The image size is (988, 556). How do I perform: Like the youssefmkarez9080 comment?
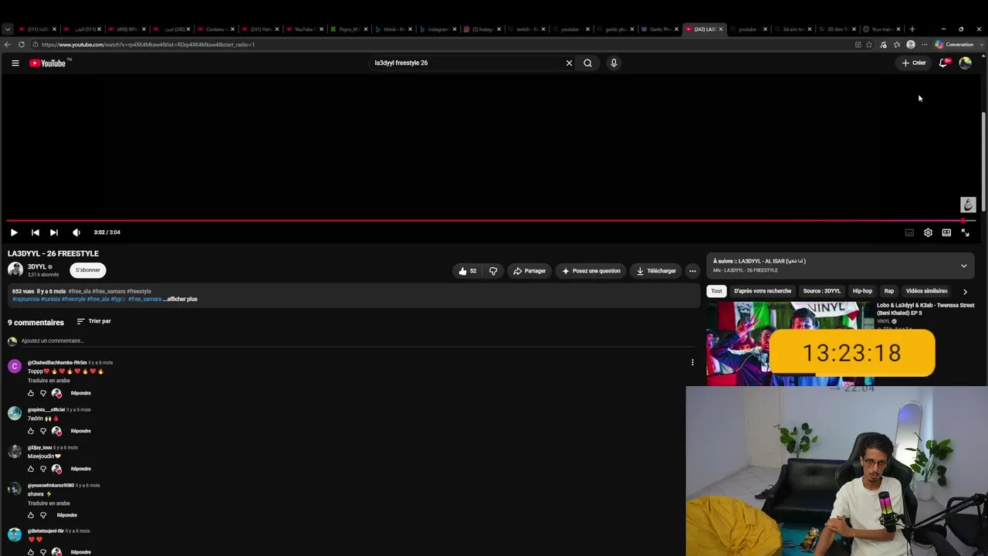tap(31, 515)
